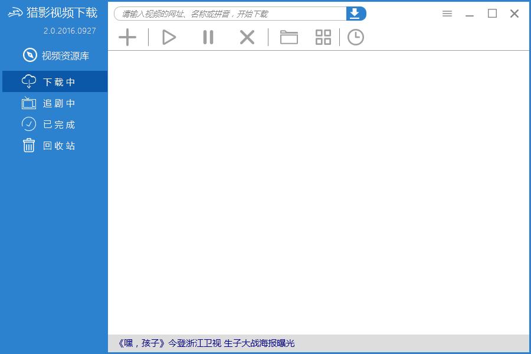The image size is (531, 354).
Task: Maximize the application window
Action: click(x=492, y=14)
